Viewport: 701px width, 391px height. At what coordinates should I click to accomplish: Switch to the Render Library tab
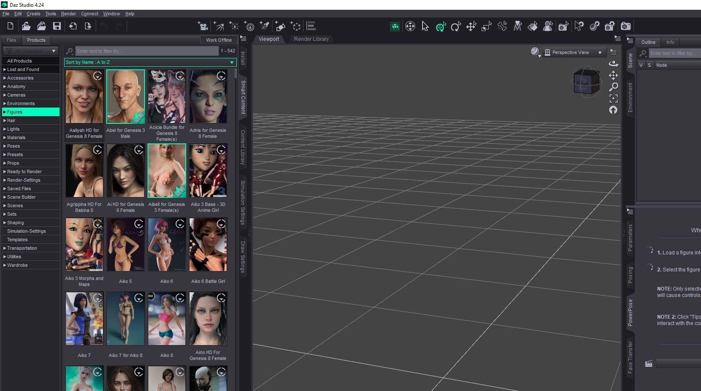(x=311, y=39)
